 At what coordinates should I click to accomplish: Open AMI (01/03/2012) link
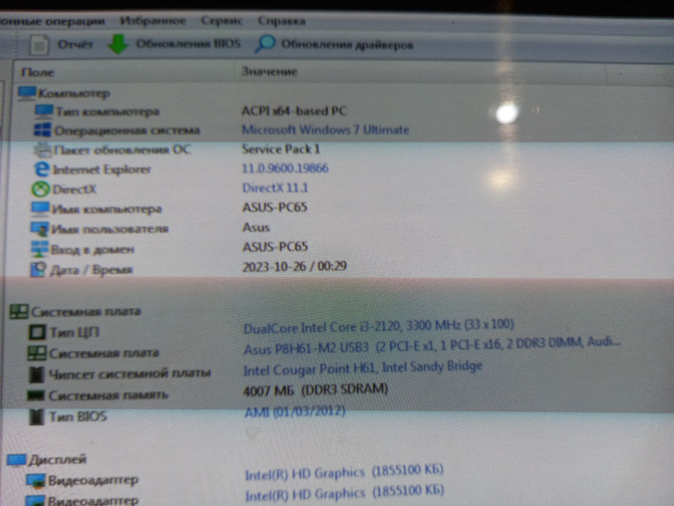295,412
